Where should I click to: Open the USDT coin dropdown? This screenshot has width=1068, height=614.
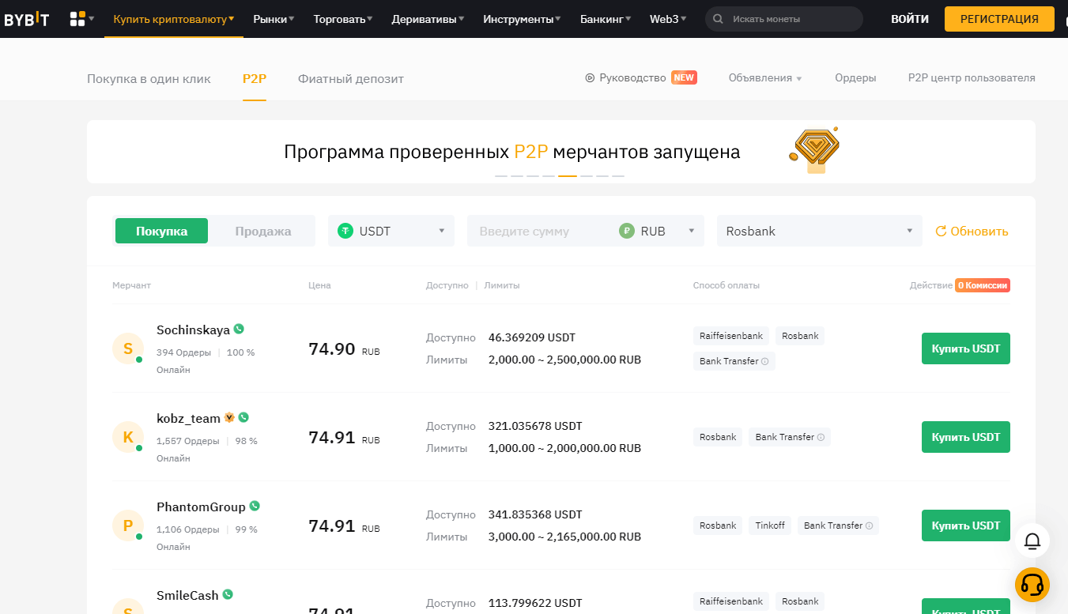point(391,231)
